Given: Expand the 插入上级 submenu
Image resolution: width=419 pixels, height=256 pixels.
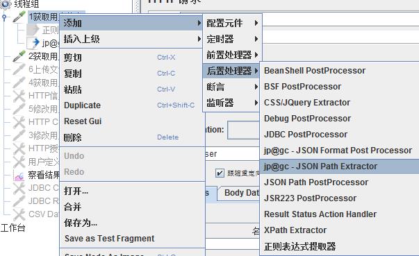Looking at the screenshot, I should 131,39.
